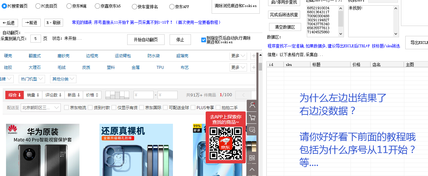The height and width of the screenshot is (176, 428).
Task: Select the 快车查排名 radio button
Action: (x=134, y=7)
